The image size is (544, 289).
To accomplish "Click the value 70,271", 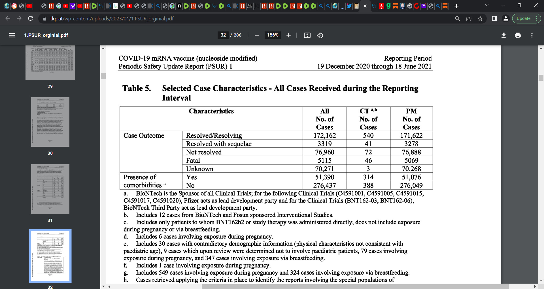I will (x=325, y=169).
